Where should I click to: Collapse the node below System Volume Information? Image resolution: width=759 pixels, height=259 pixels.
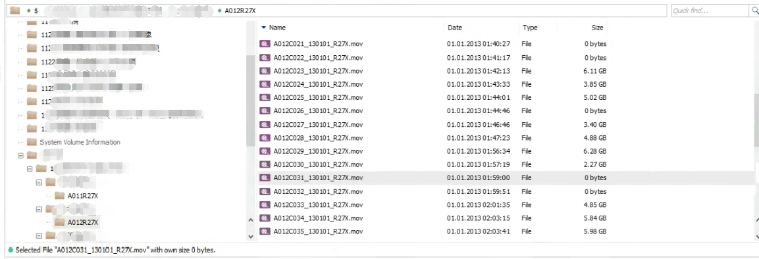21,156
